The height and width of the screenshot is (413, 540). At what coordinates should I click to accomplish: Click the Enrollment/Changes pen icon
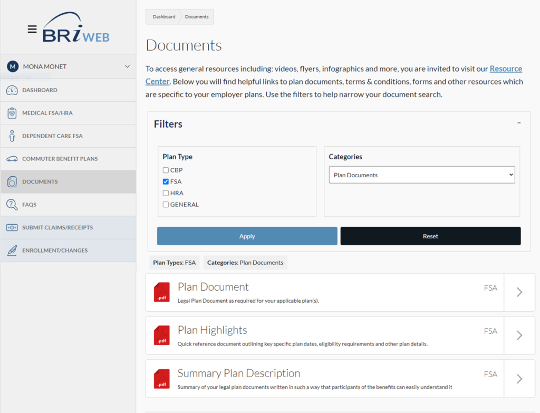point(12,251)
